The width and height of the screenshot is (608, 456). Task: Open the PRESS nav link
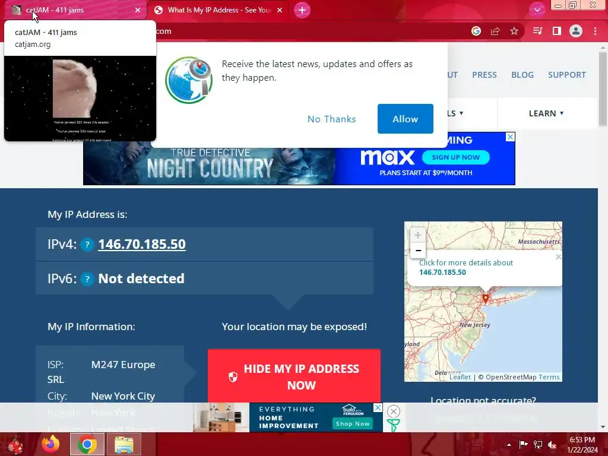(484, 75)
